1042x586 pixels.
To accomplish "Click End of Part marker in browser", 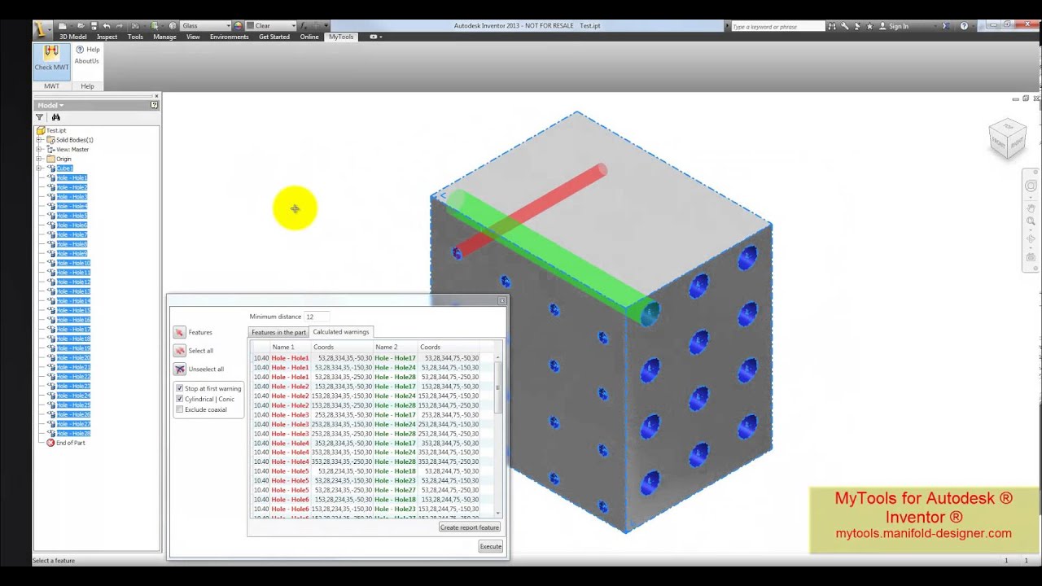I will pyautogui.click(x=70, y=443).
